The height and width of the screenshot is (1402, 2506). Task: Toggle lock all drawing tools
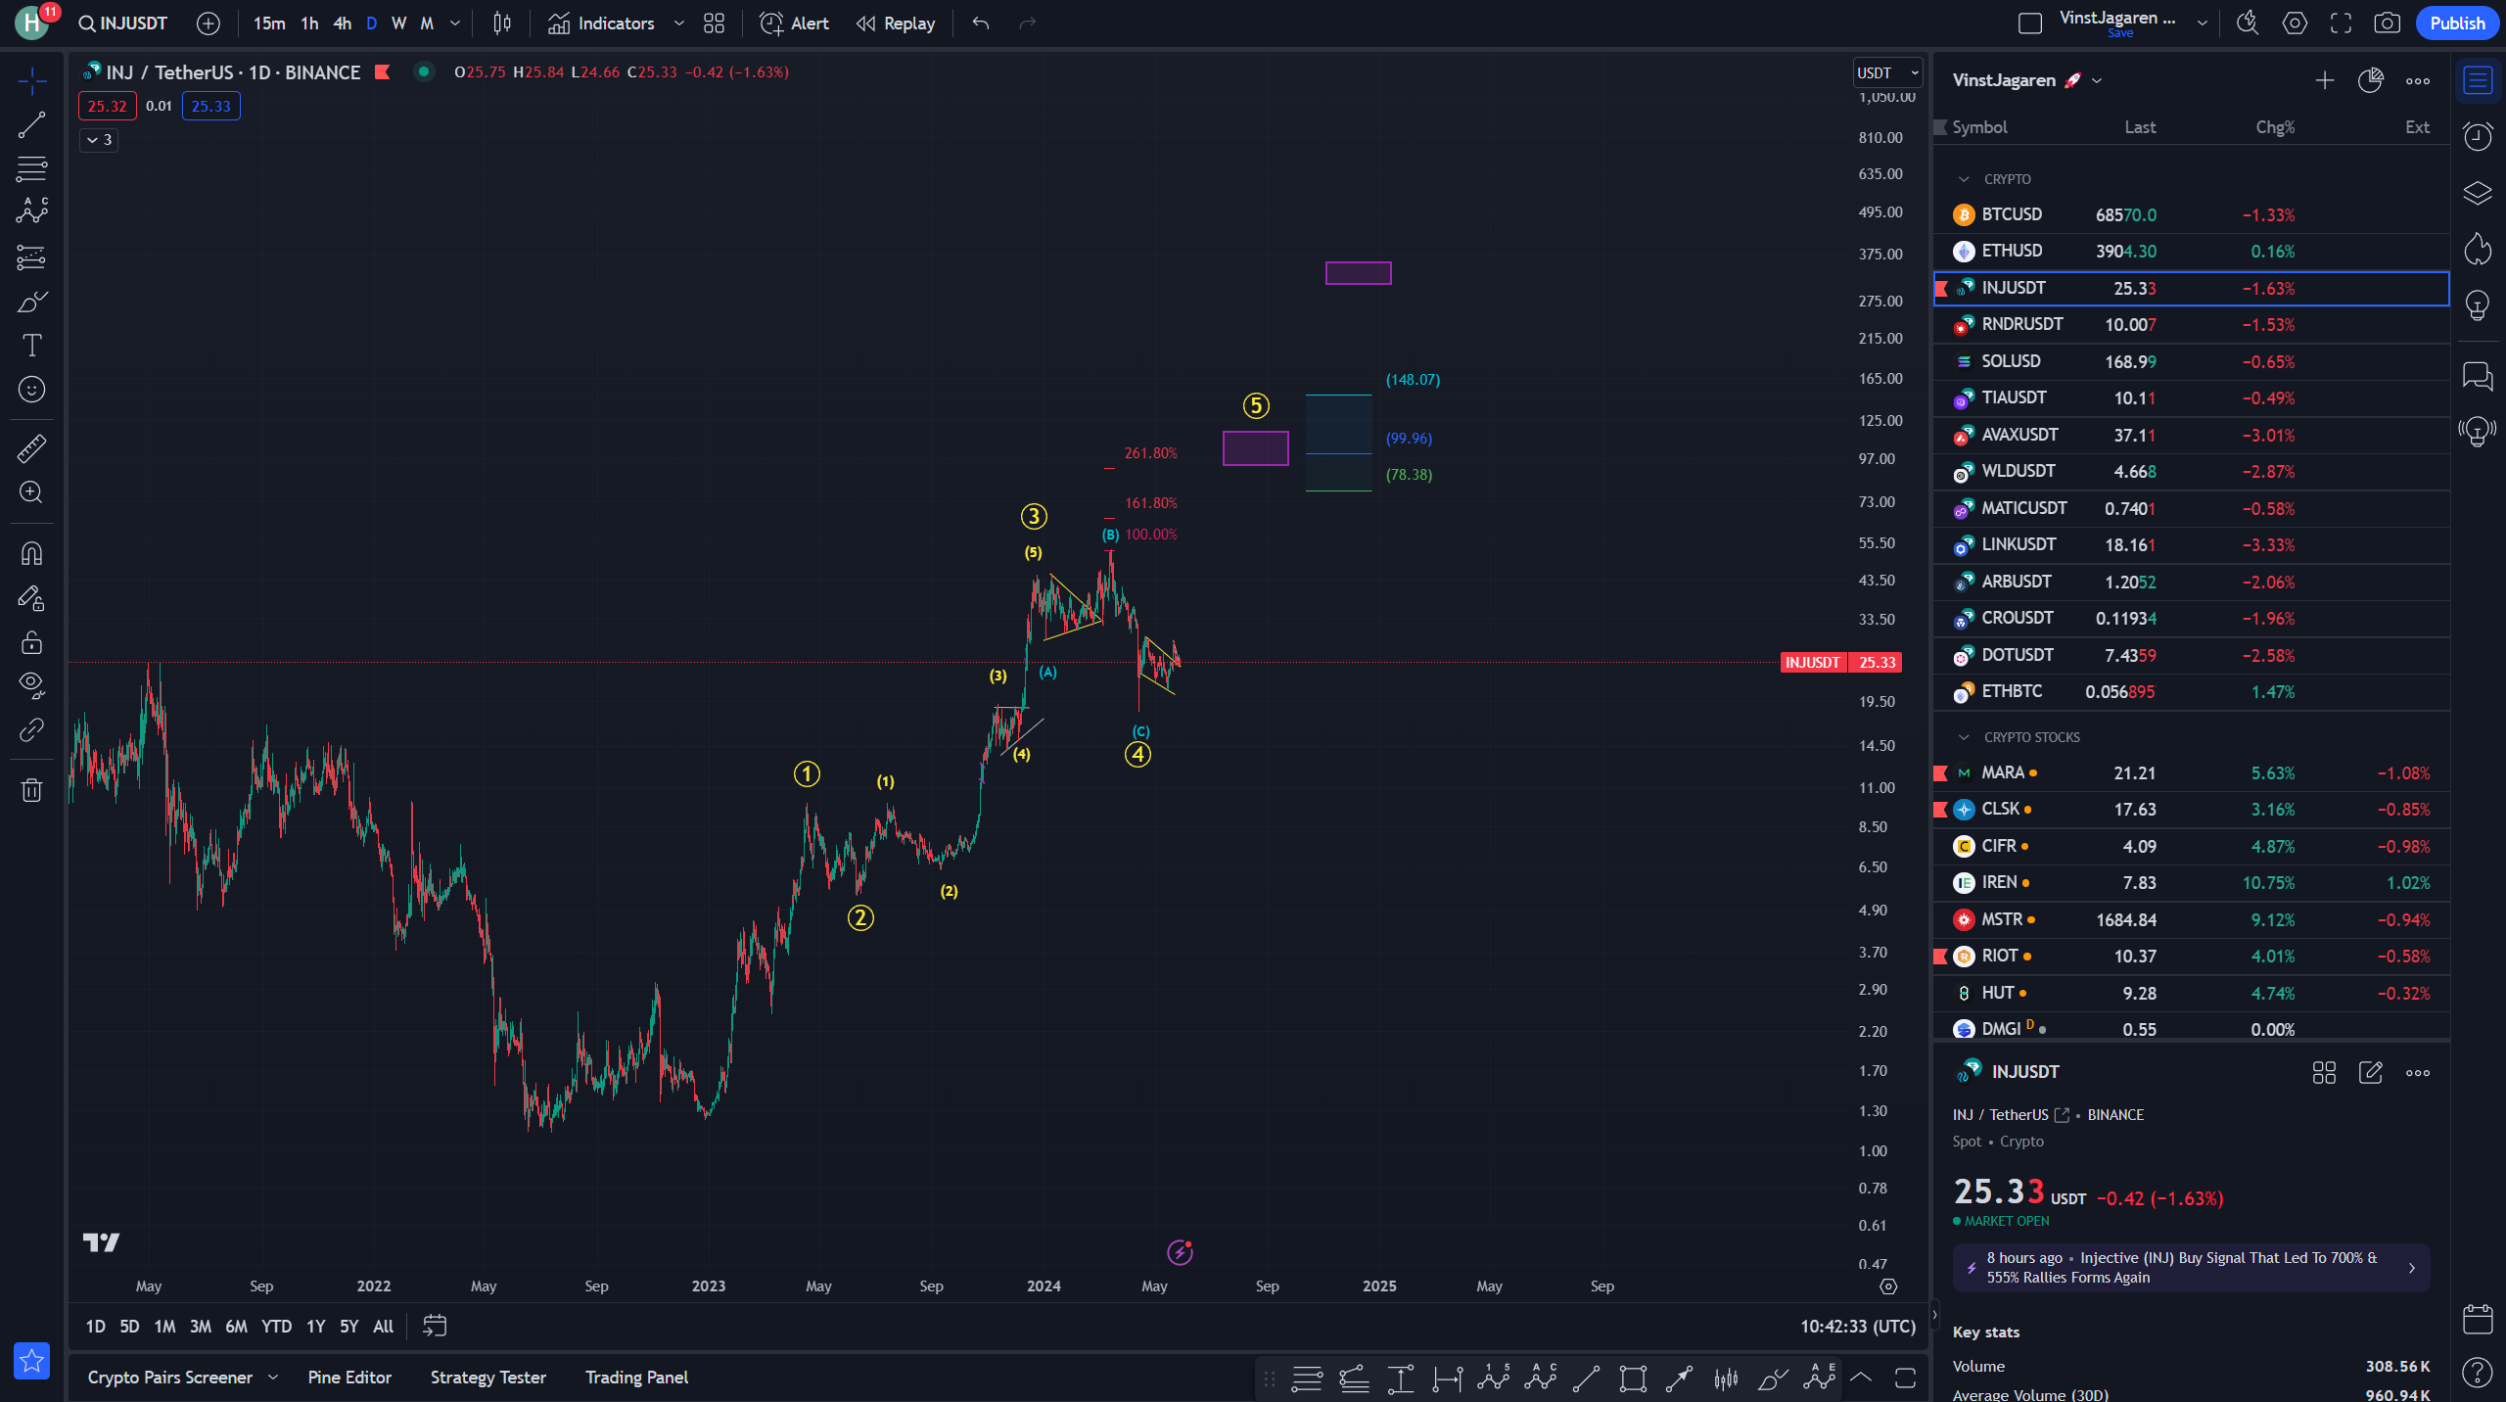coord(31,642)
